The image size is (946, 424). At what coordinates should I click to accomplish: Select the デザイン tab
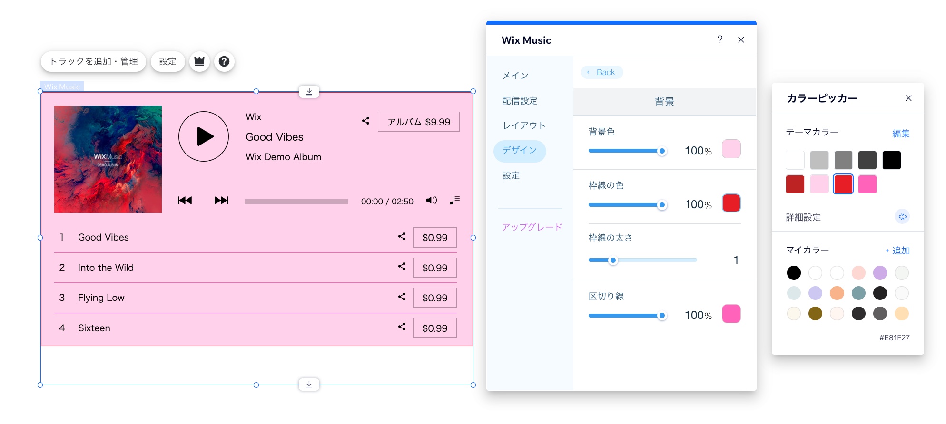pyautogui.click(x=520, y=151)
